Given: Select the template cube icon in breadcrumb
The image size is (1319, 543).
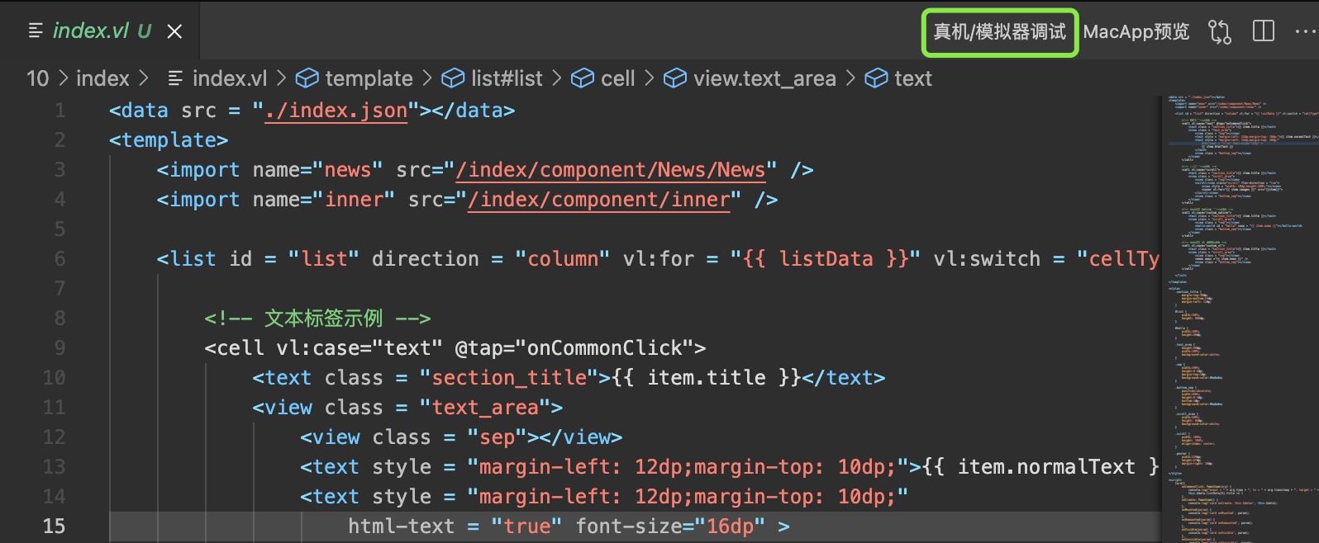Looking at the screenshot, I should 307,78.
